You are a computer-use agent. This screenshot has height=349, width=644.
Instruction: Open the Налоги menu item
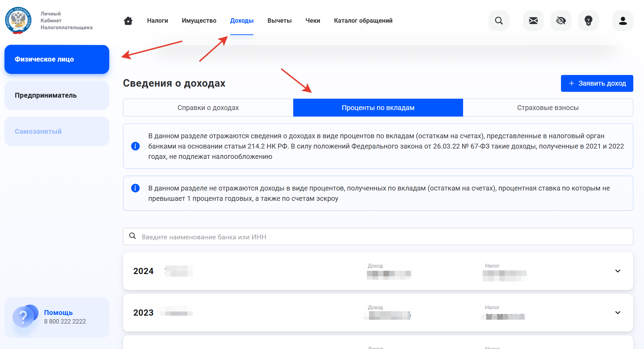click(x=157, y=21)
